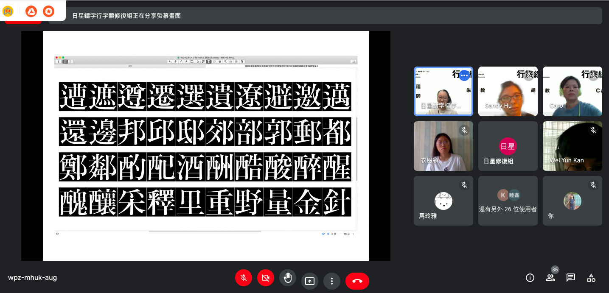Click the Sandy Hu video tile
609x293 pixels.
click(x=508, y=91)
